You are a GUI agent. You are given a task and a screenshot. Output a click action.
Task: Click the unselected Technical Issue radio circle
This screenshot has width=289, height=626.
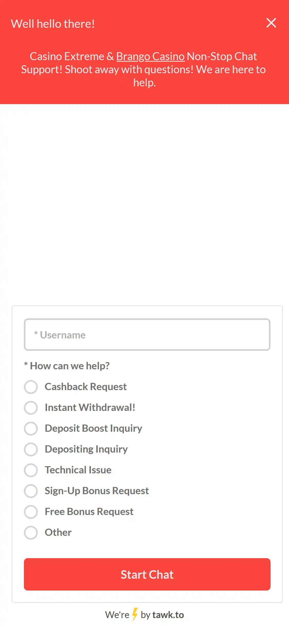31,470
